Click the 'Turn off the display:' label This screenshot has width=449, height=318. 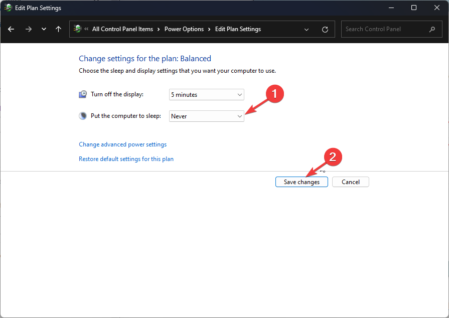[x=117, y=94]
